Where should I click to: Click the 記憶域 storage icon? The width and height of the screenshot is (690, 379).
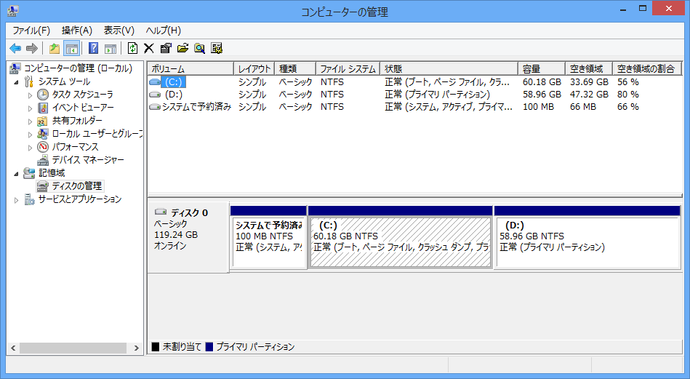coord(29,173)
